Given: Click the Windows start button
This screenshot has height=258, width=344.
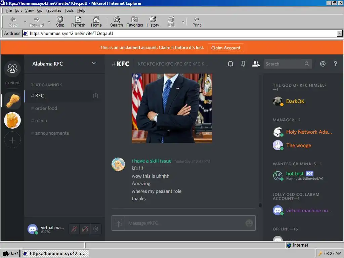Looking at the screenshot, I should point(10,254).
